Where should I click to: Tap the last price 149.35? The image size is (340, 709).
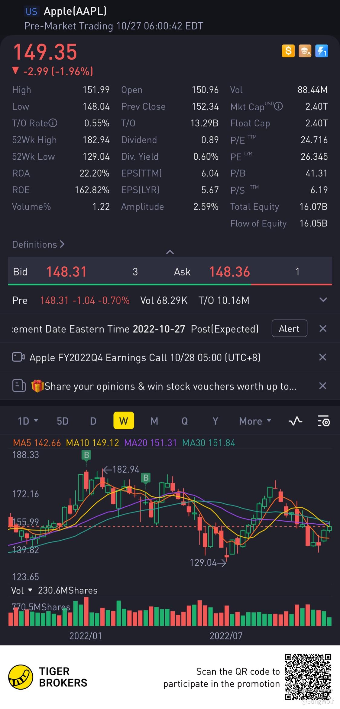tap(45, 52)
